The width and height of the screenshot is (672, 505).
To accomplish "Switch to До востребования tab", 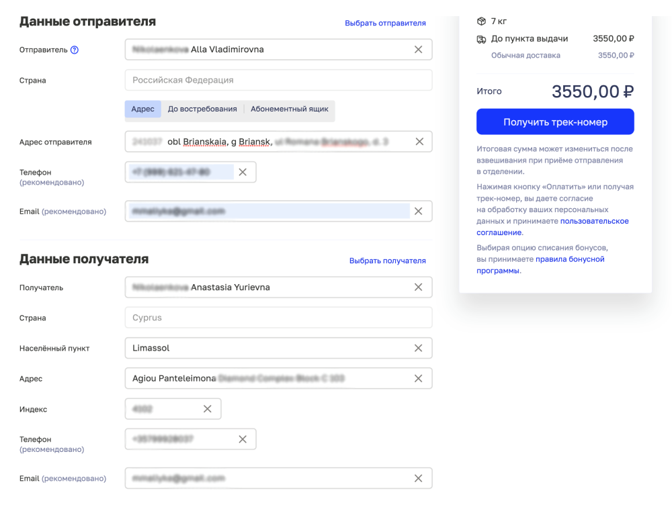I will 202,109.
